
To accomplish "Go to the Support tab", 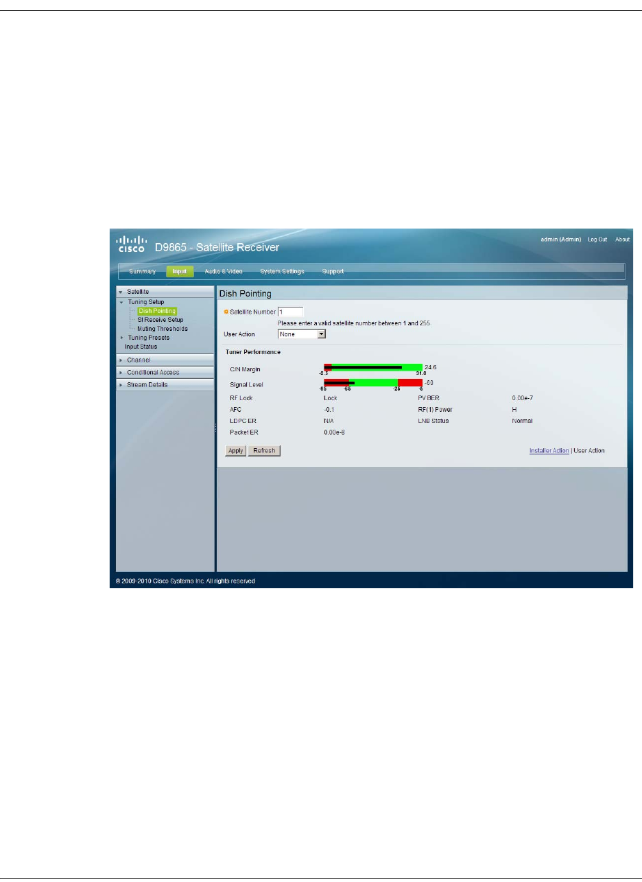I will tap(333, 271).
